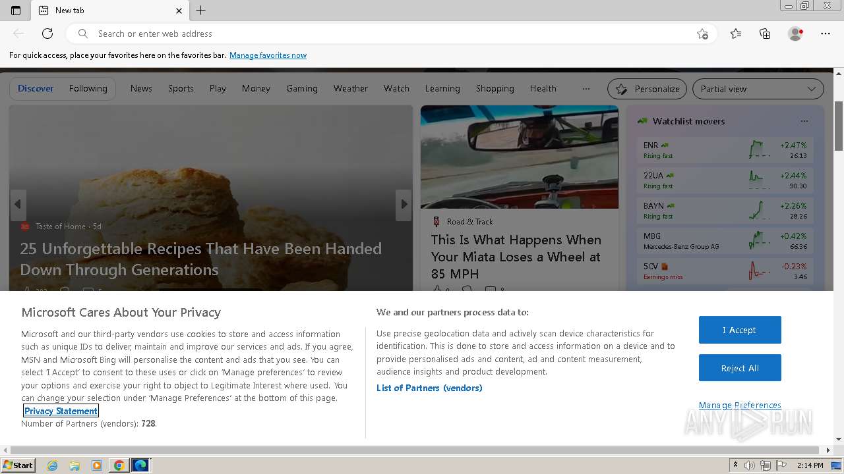Open BAYN stock row in watchlist

725,211
